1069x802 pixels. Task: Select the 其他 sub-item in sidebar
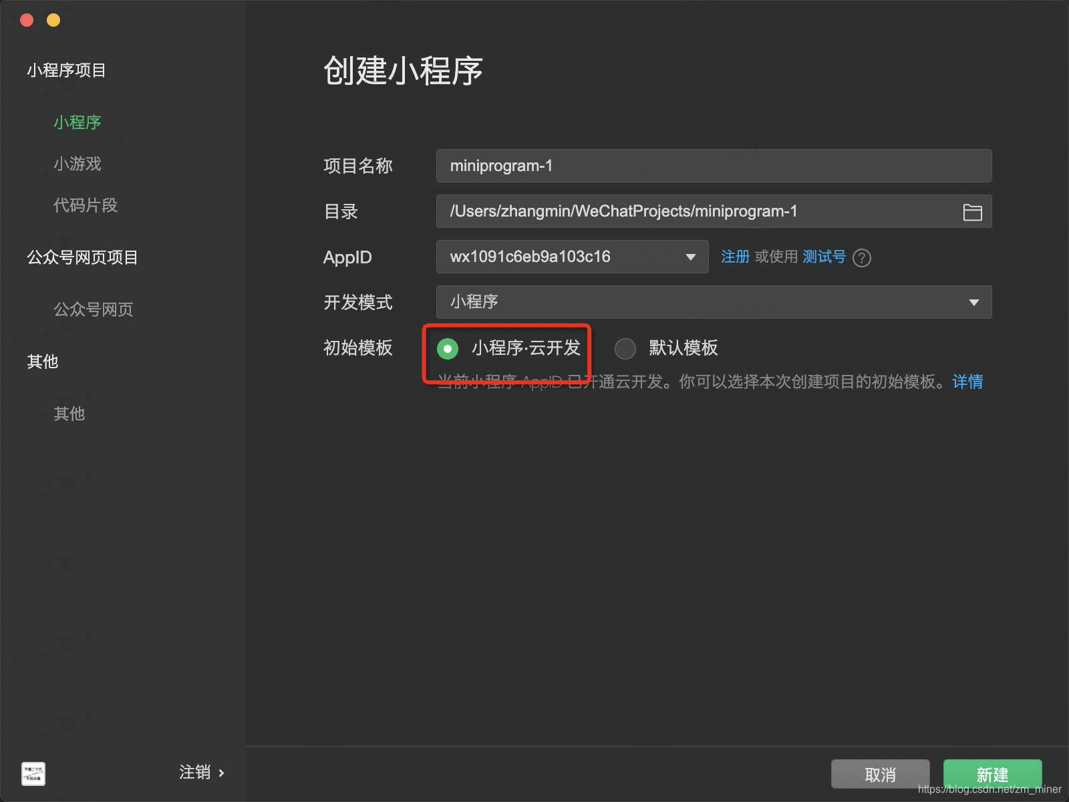click(x=69, y=414)
